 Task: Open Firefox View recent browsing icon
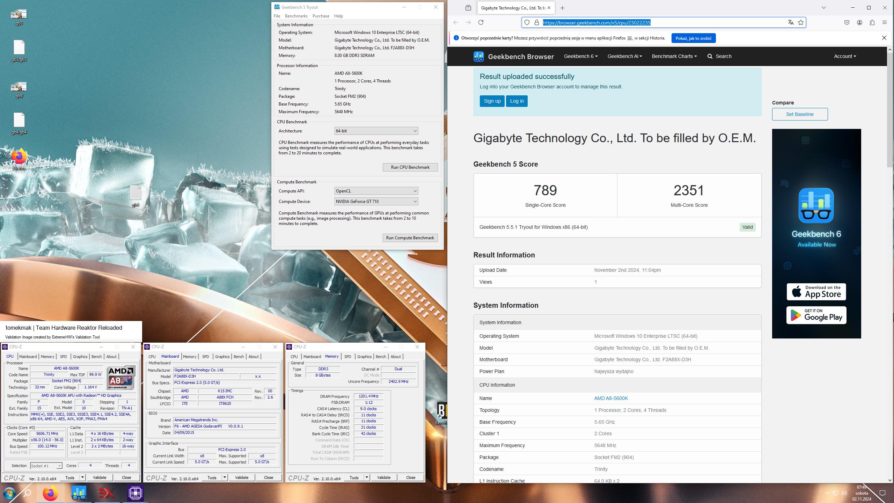click(468, 8)
